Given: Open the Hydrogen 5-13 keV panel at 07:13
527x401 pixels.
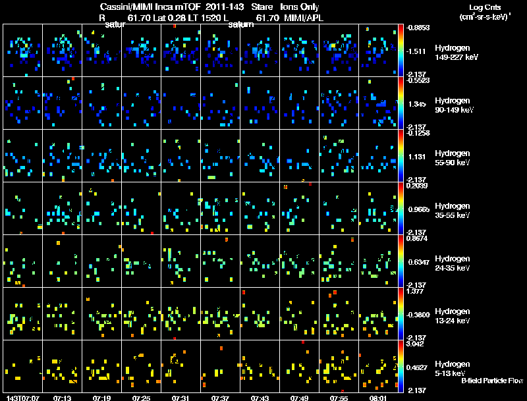Looking at the screenshot, I should (62, 367).
